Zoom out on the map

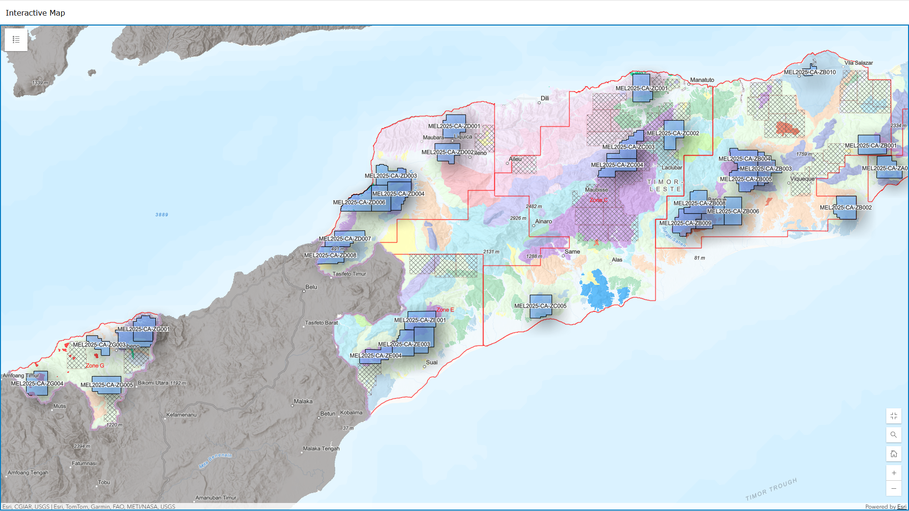click(893, 489)
